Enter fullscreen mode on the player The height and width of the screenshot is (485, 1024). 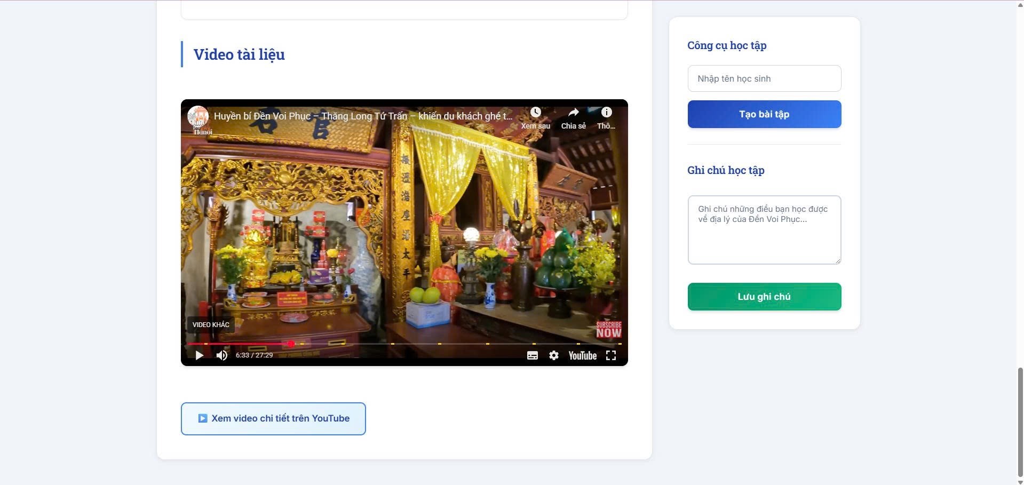pos(611,355)
